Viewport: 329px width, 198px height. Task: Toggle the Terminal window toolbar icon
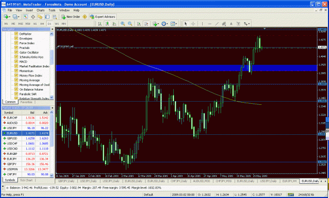pyautogui.click(x=47, y=17)
